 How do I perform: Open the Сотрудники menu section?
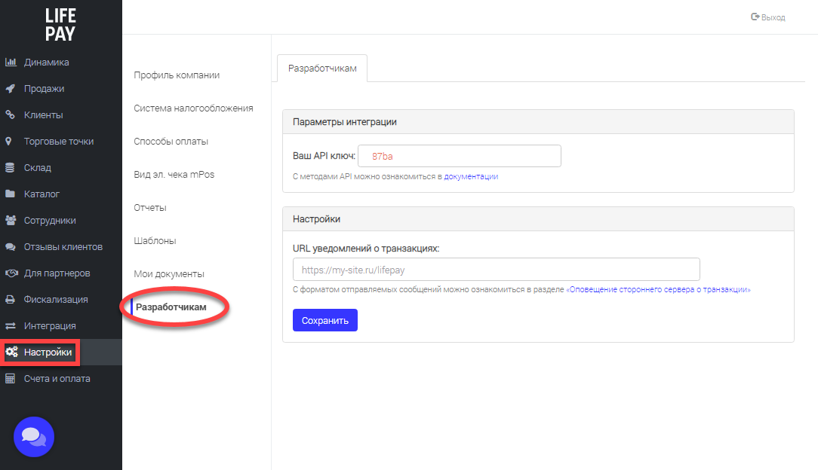tap(50, 220)
